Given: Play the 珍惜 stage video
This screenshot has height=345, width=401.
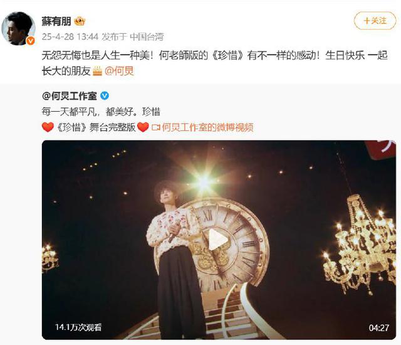Looking at the screenshot, I should click(x=218, y=240).
